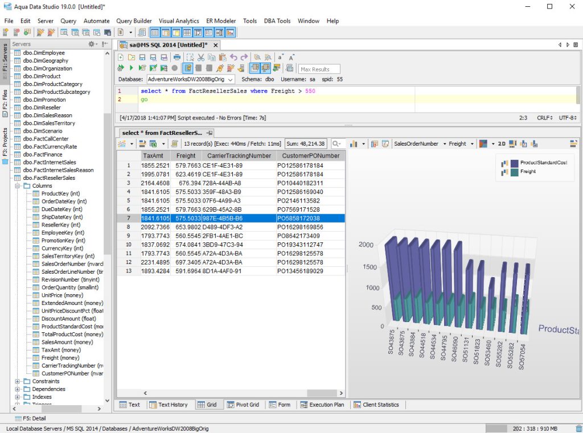Click the Cut scissors icon
This screenshot has height=433, width=583.
(200, 57)
